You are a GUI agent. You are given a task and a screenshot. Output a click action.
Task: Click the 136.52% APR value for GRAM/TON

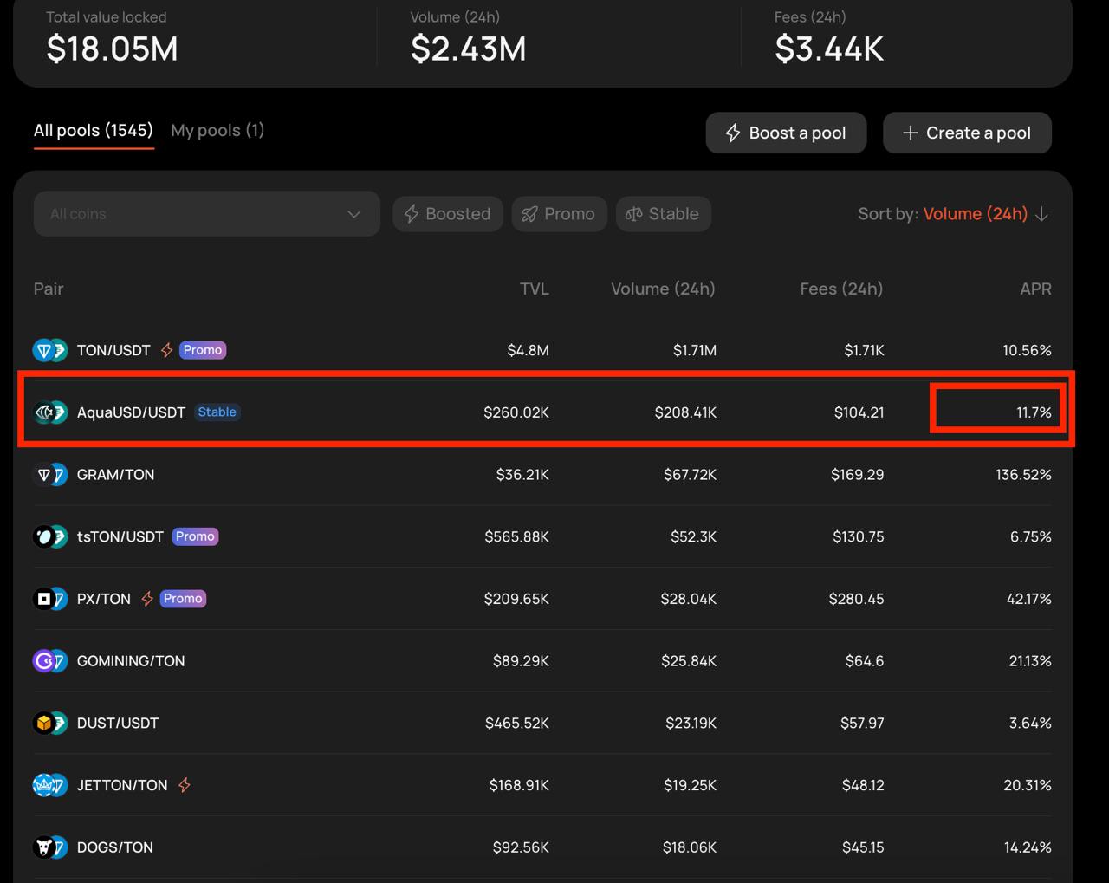1023,475
